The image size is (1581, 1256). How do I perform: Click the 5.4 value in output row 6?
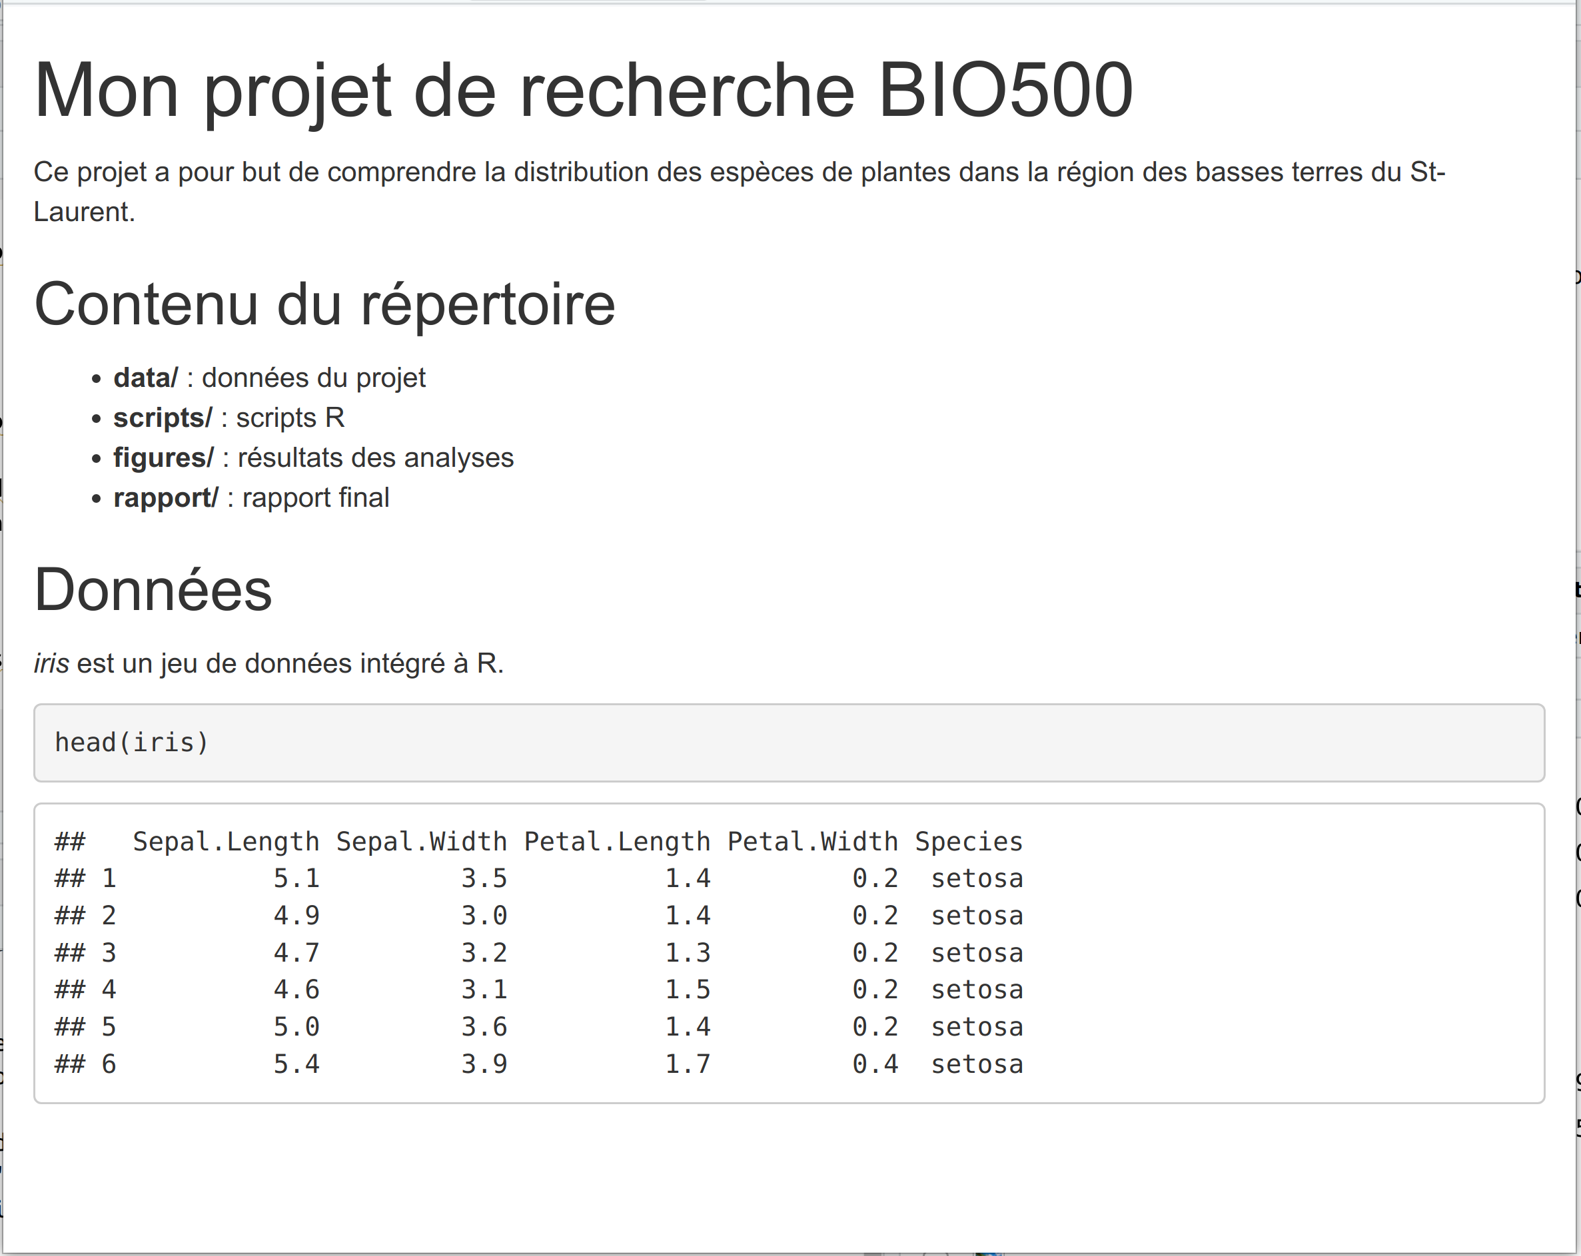[296, 1064]
